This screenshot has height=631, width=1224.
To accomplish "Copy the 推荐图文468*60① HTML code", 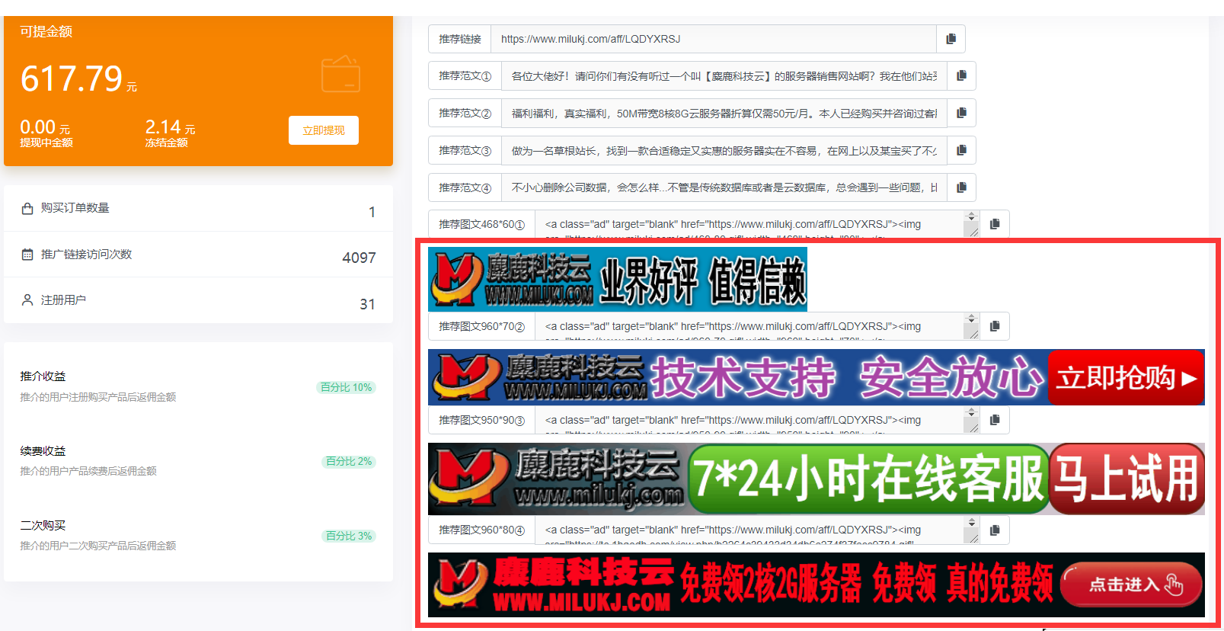I will 994,224.
